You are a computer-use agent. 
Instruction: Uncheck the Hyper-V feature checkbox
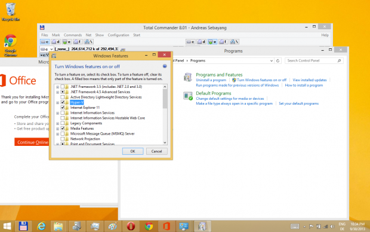pyautogui.click(x=63, y=102)
